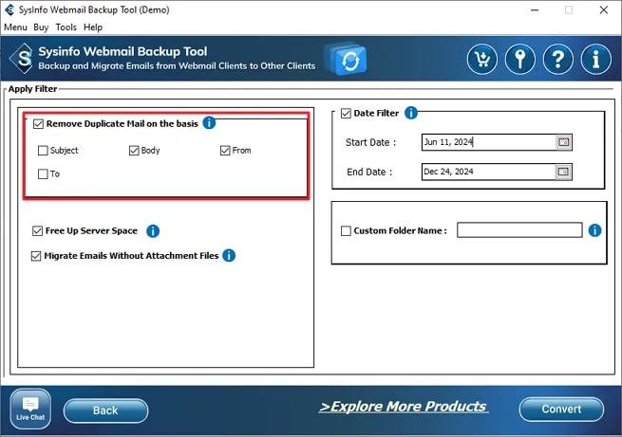The image size is (622, 437).
Task: Uncheck the Date Filter checkbox
Action: 346,114
